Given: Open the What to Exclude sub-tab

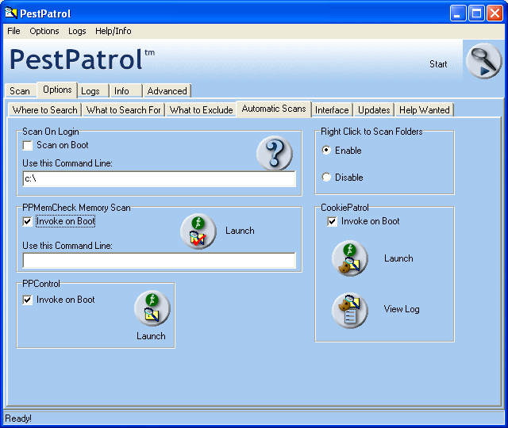Looking at the screenshot, I should 201,110.
